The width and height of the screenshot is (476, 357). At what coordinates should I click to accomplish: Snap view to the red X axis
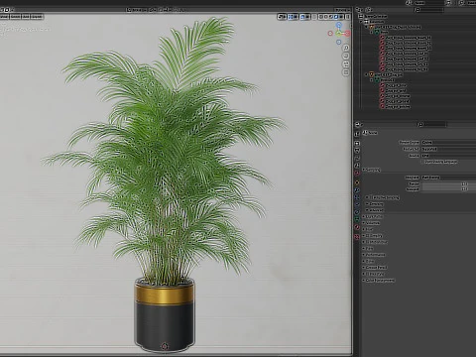[x=348, y=34]
